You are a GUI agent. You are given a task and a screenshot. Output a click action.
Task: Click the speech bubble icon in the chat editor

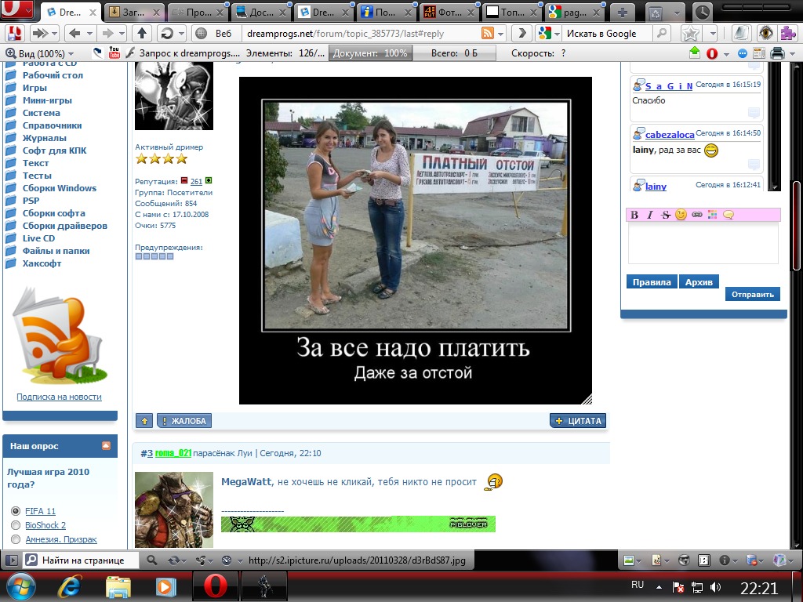tap(729, 215)
